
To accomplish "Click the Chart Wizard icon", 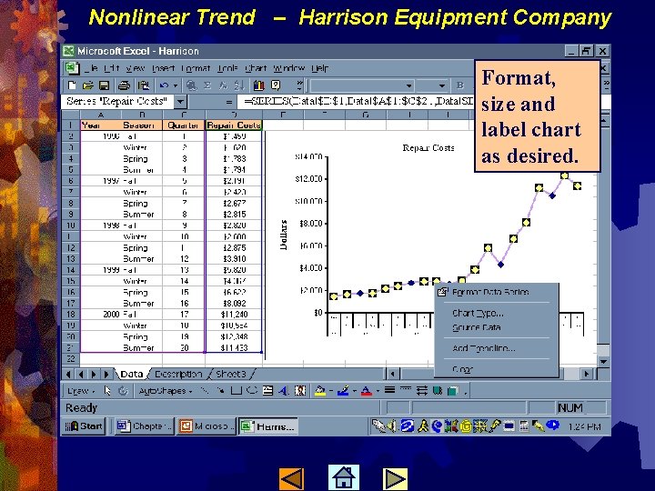I will coord(259,85).
